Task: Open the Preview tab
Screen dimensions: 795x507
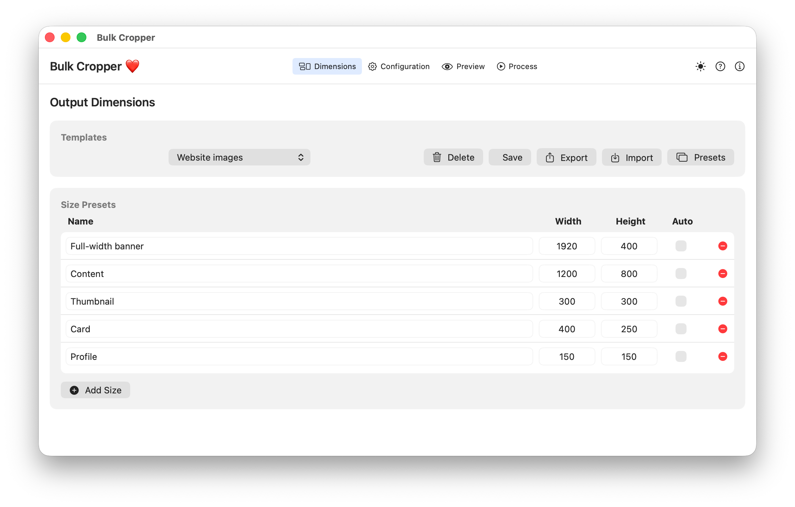Action: 463,66
